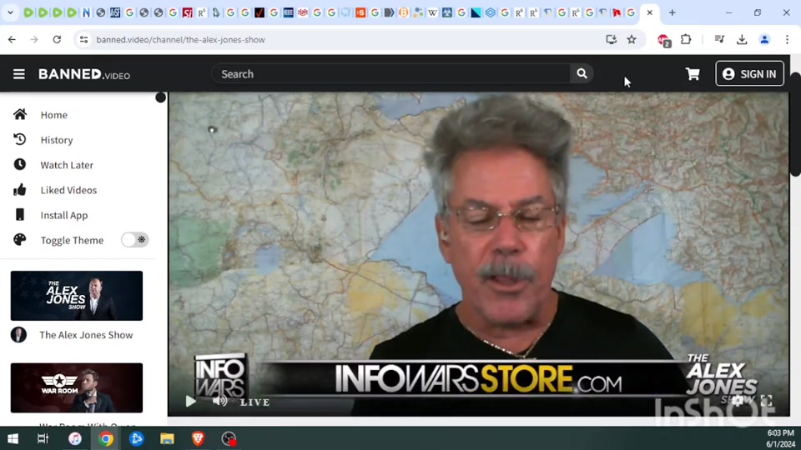The height and width of the screenshot is (450, 801).
Task: Click the SIGN IN button
Action: pos(749,74)
